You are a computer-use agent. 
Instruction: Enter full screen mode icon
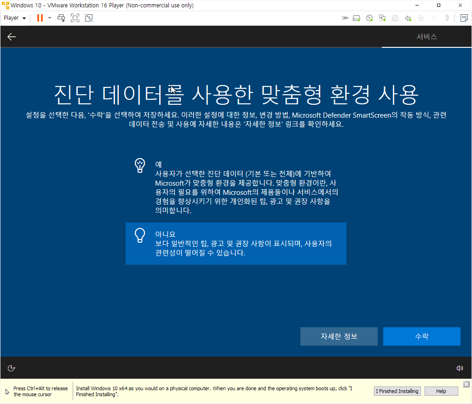75,18
